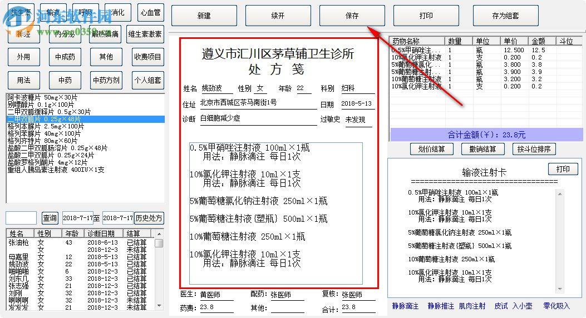Image resolution: width=586 pixels, height=318 pixels.
Task: Print the prescription using top 打印 button
Action: (426, 16)
